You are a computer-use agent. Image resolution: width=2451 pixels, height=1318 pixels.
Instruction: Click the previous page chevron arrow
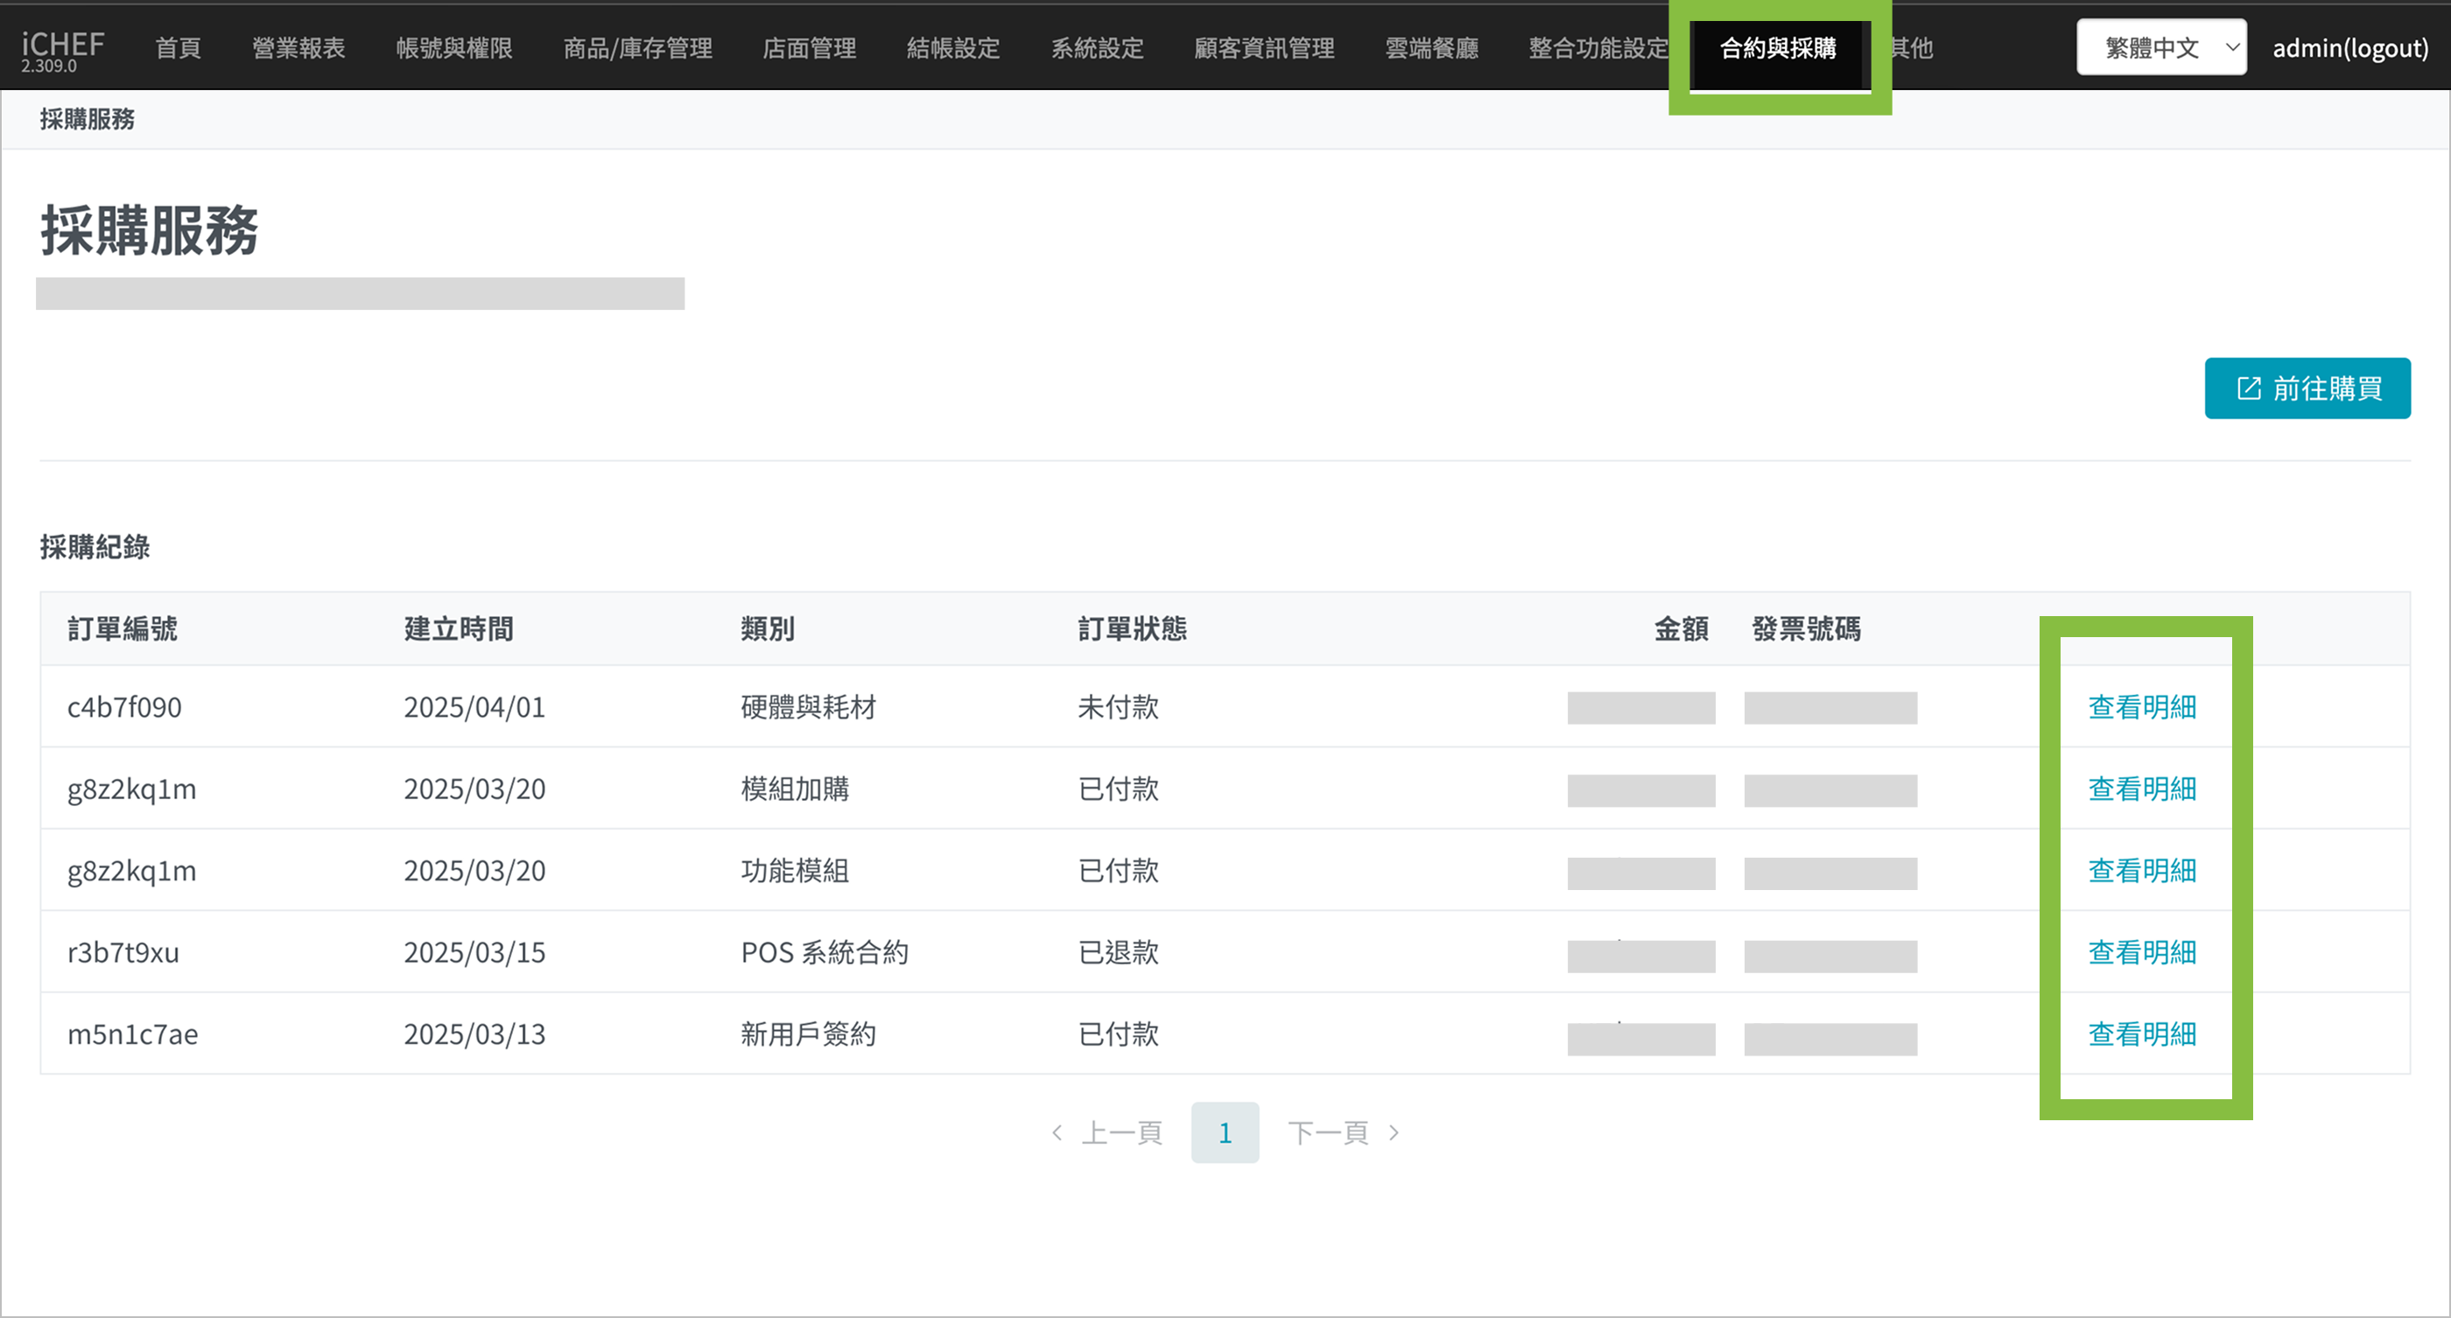[x=1057, y=1132]
